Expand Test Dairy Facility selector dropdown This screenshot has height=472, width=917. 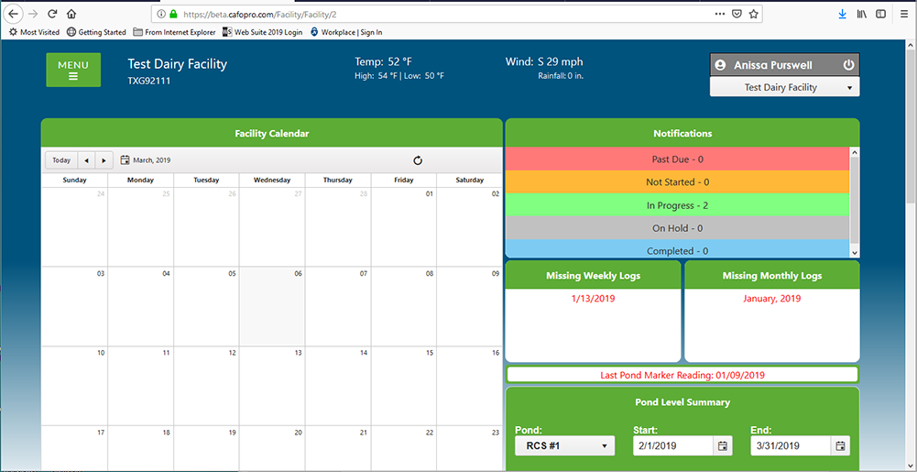pos(785,87)
